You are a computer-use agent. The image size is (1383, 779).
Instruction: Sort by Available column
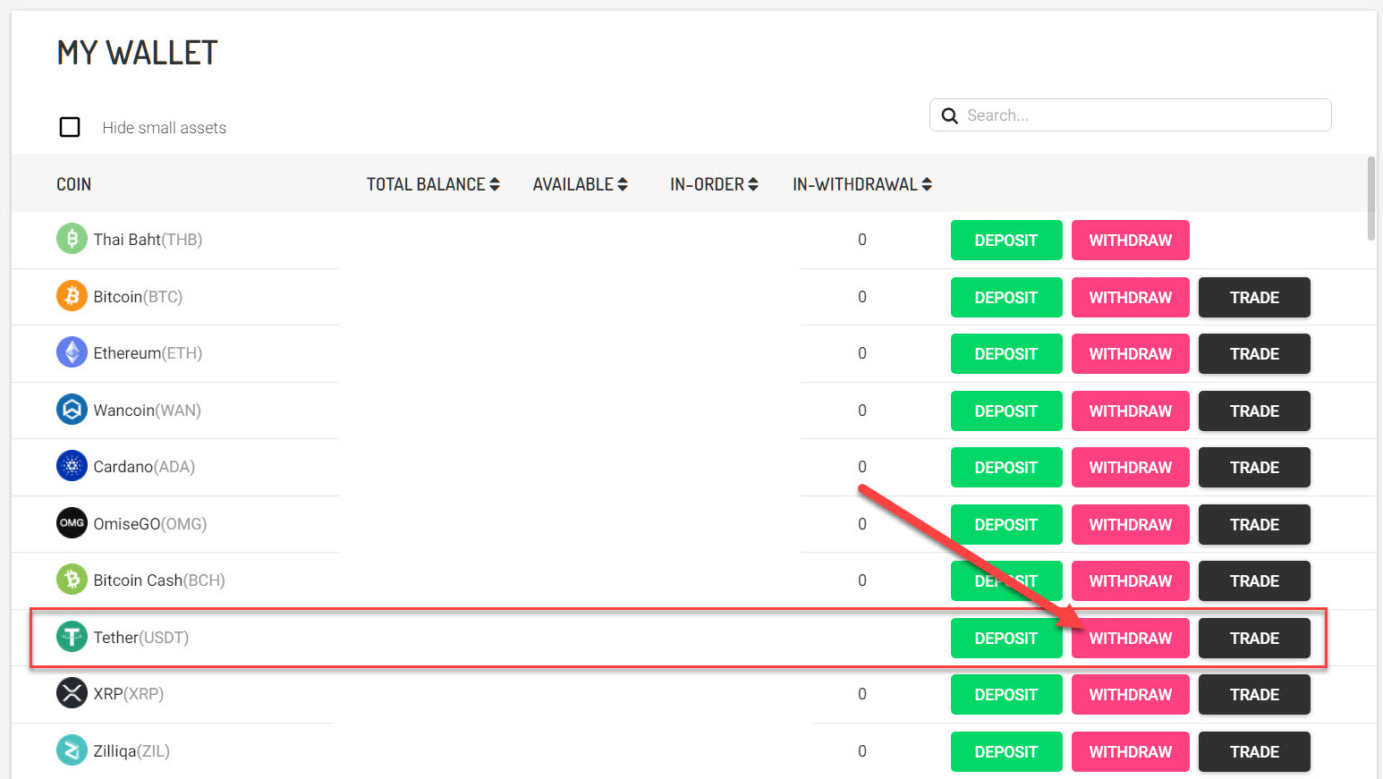pyautogui.click(x=581, y=184)
